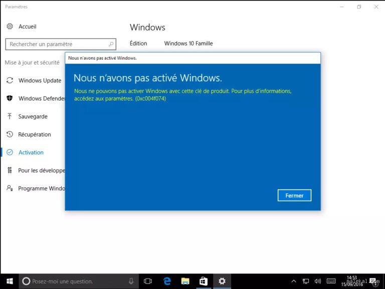Click the developer tools icon
385x289 pixels.
click(x=10, y=170)
